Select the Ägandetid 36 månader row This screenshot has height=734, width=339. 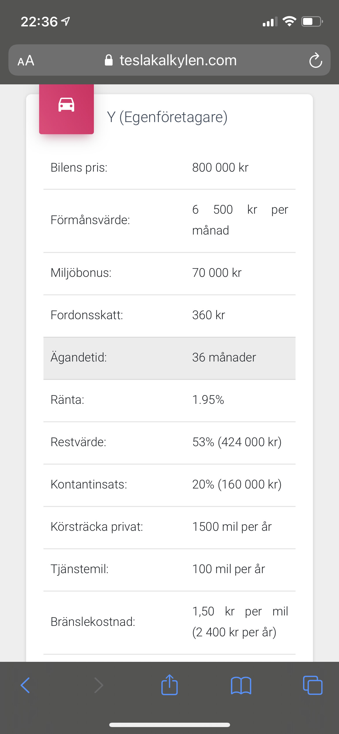tap(169, 358)
